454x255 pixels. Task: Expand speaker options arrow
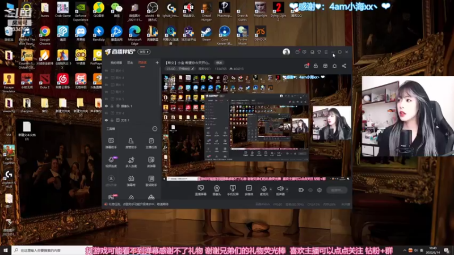point(287,189)
